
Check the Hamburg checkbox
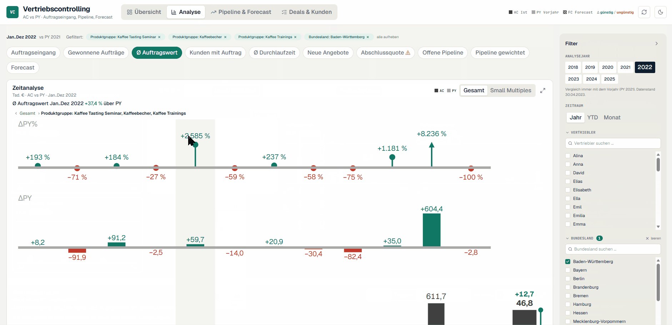click(x=568, y=304)
